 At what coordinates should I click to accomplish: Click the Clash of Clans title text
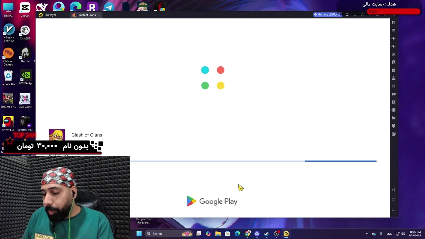pyautogui.click(x=87, y=135)
